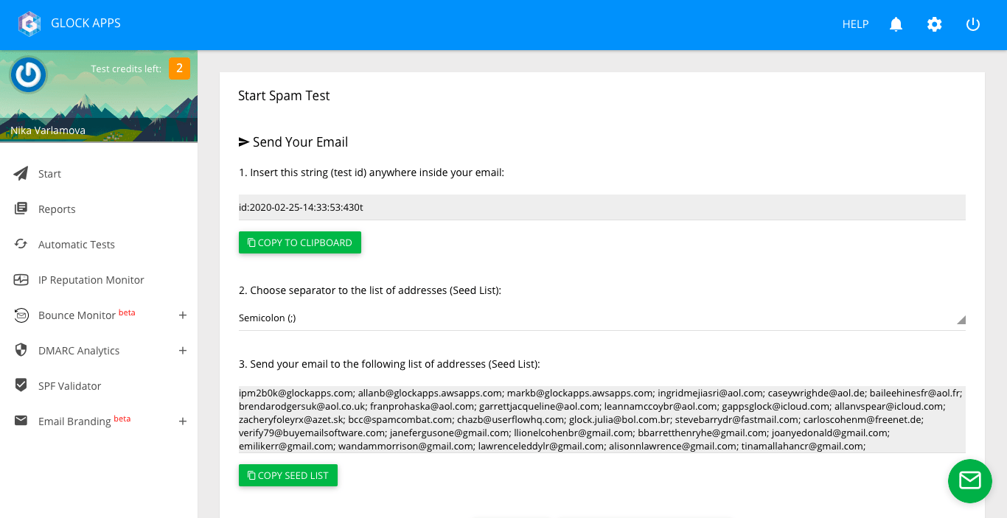1007x518 pixels.
Task: Click the Copy Seed List button
Action: (288, 475)
